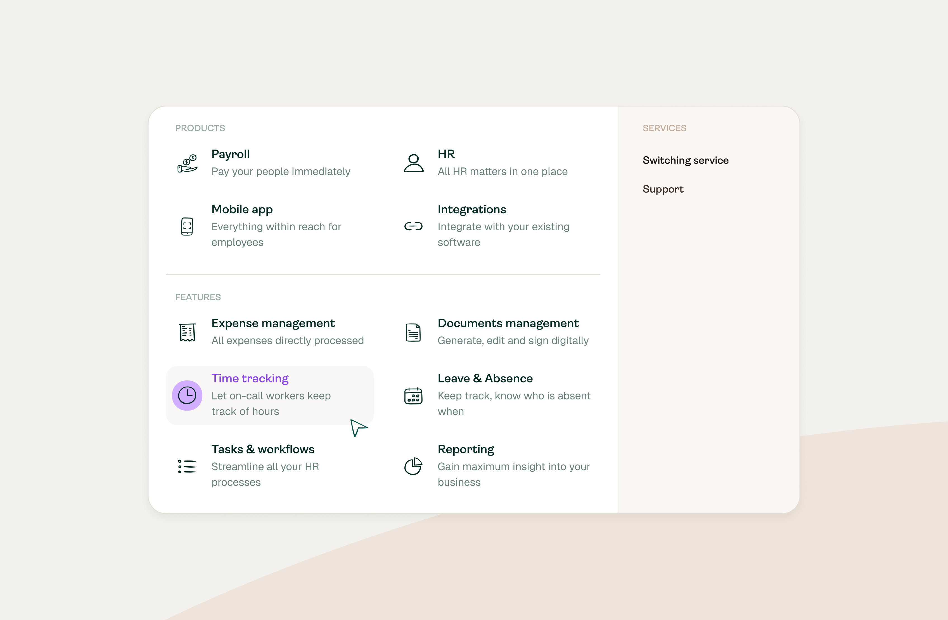
Task: Click the HR person silhouette icon
Action: [x=413, y=163]
